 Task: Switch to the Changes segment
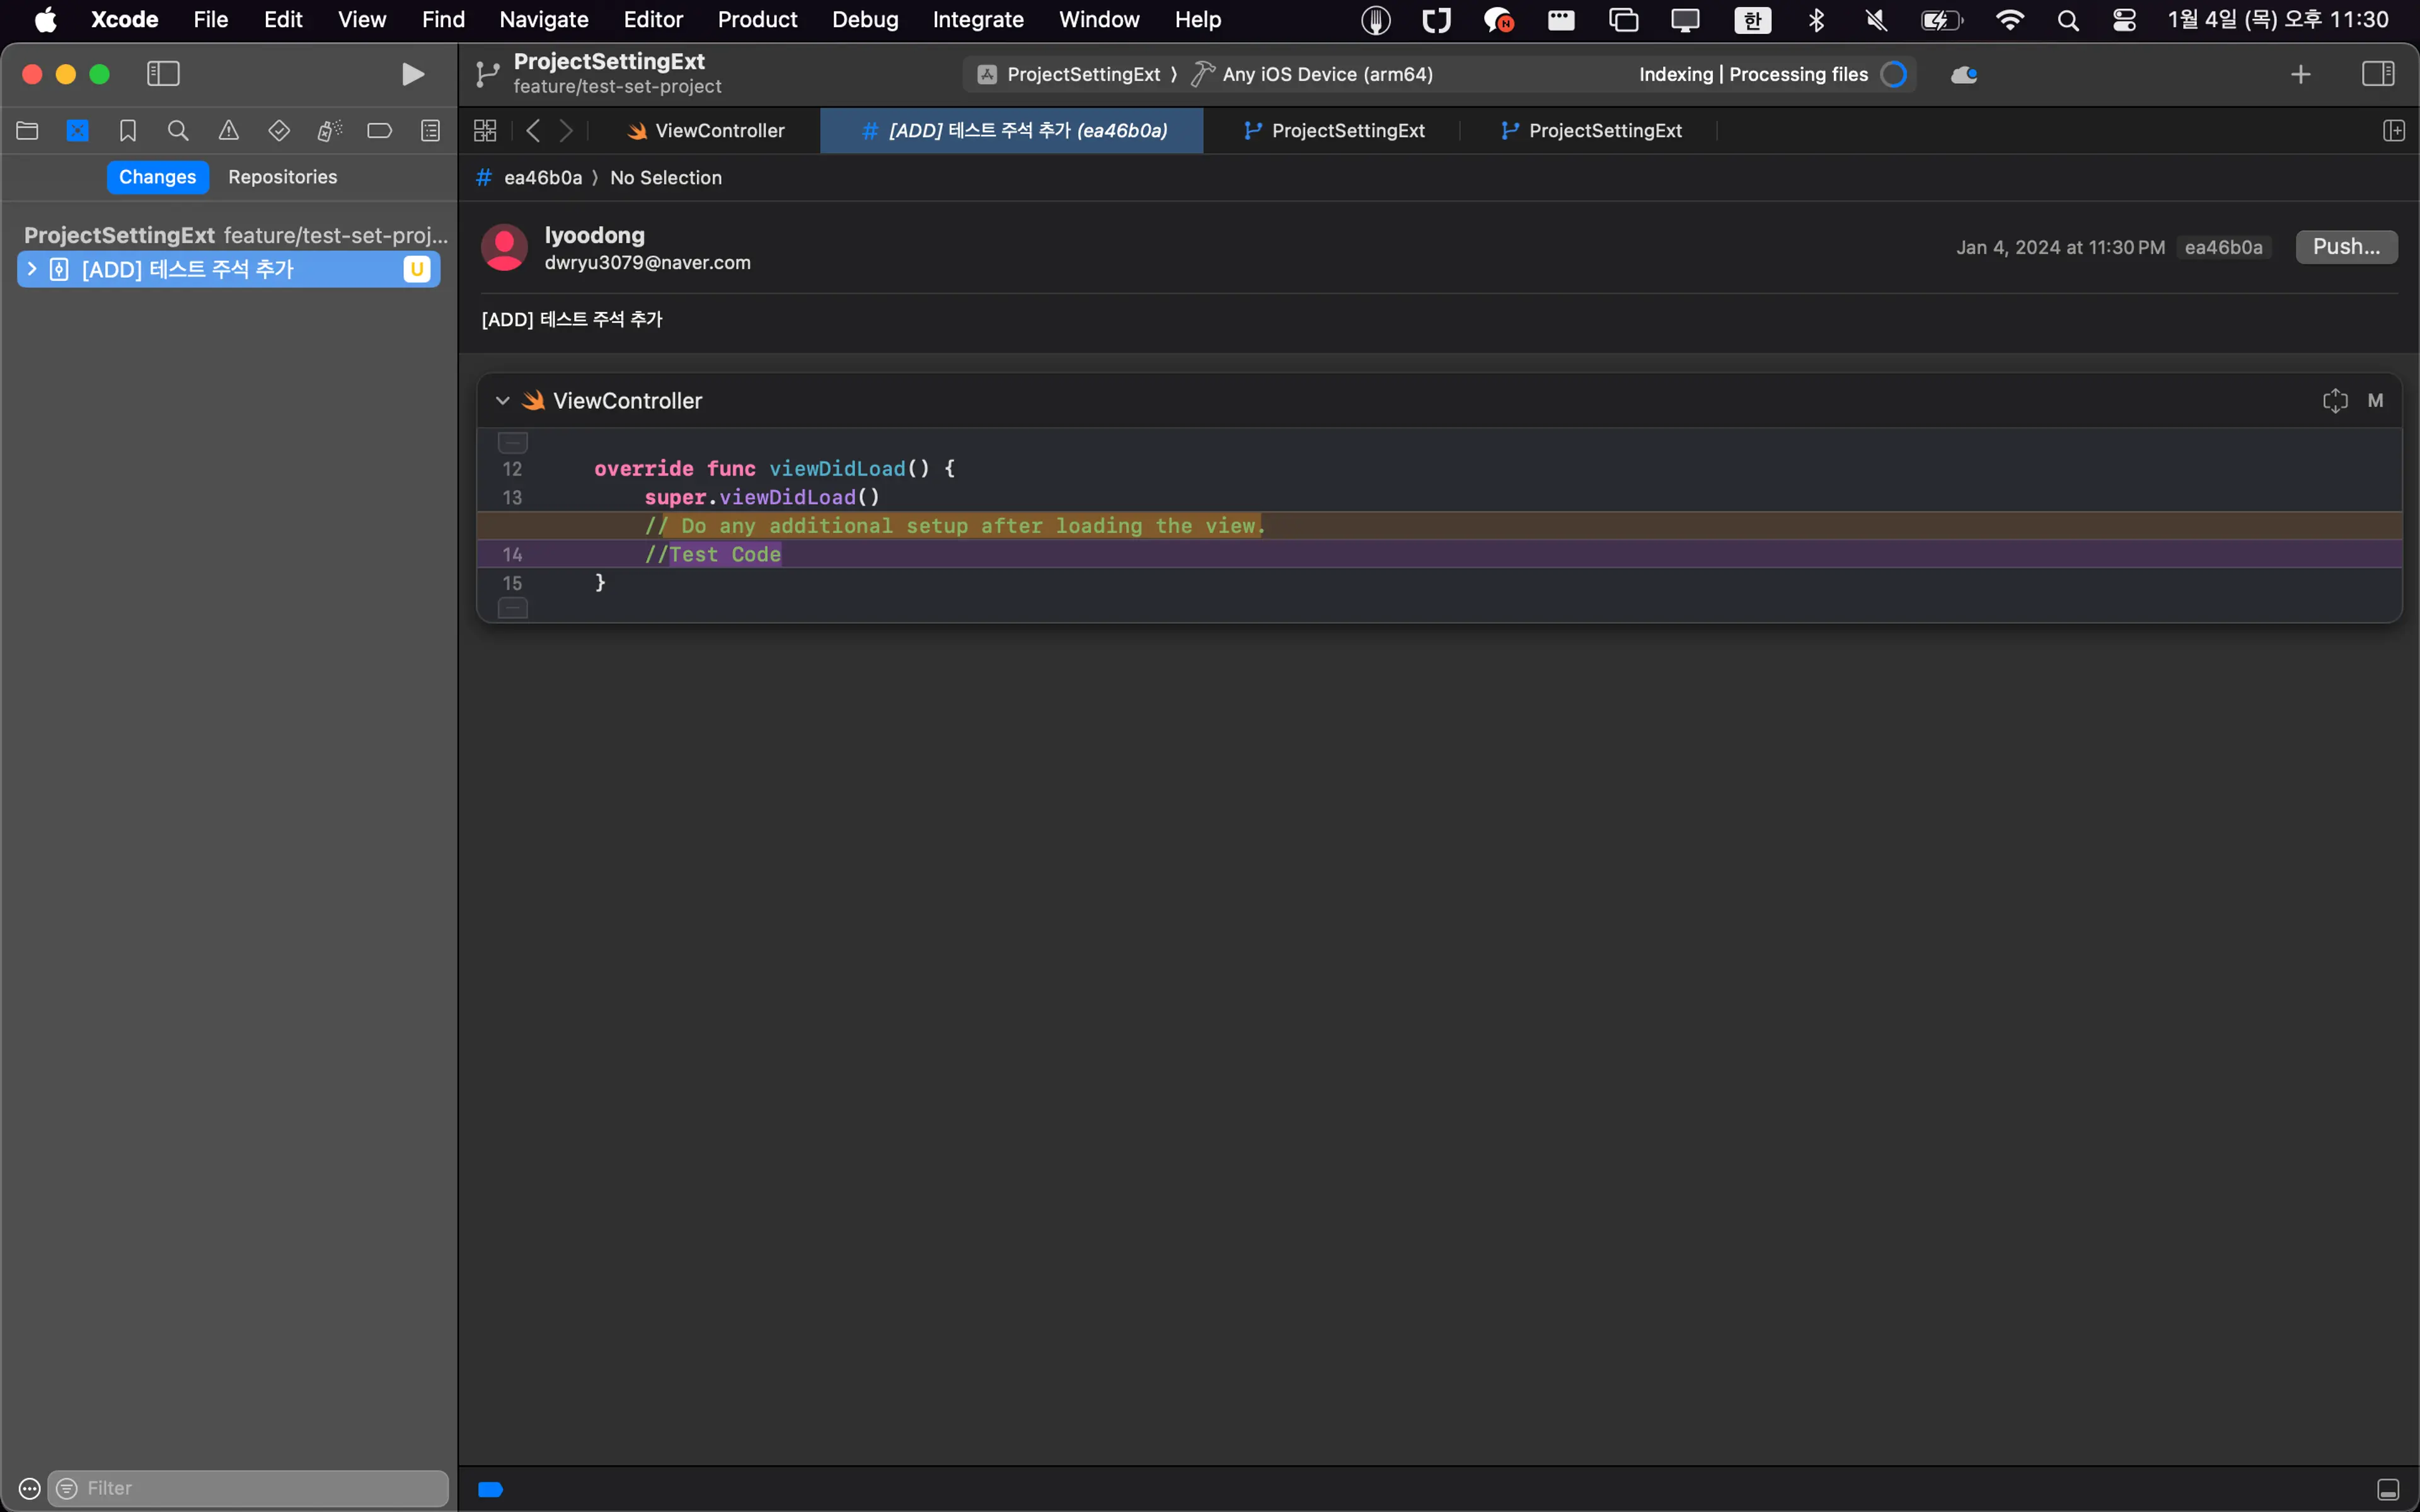tap(157, 177)
